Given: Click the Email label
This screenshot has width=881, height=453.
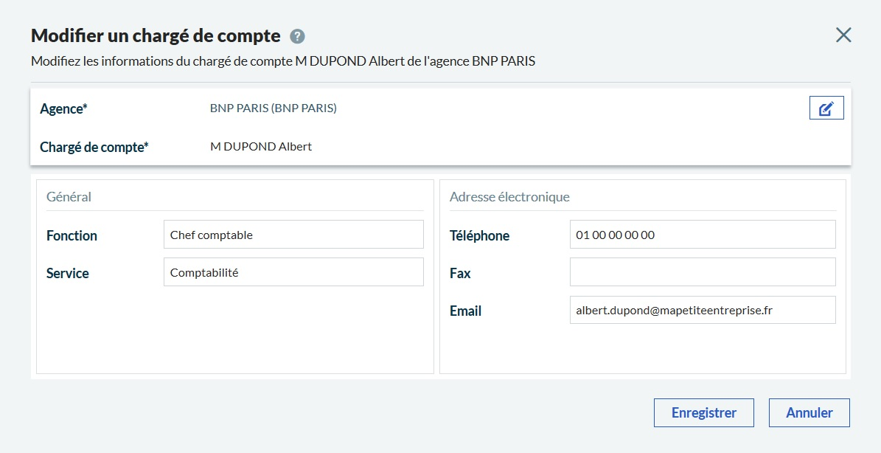Looking at the screenshot, I should pos(465,311).
